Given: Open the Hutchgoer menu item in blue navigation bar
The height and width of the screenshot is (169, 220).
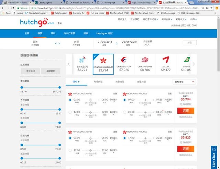Looking at the screenshot, I should [104, 33].
